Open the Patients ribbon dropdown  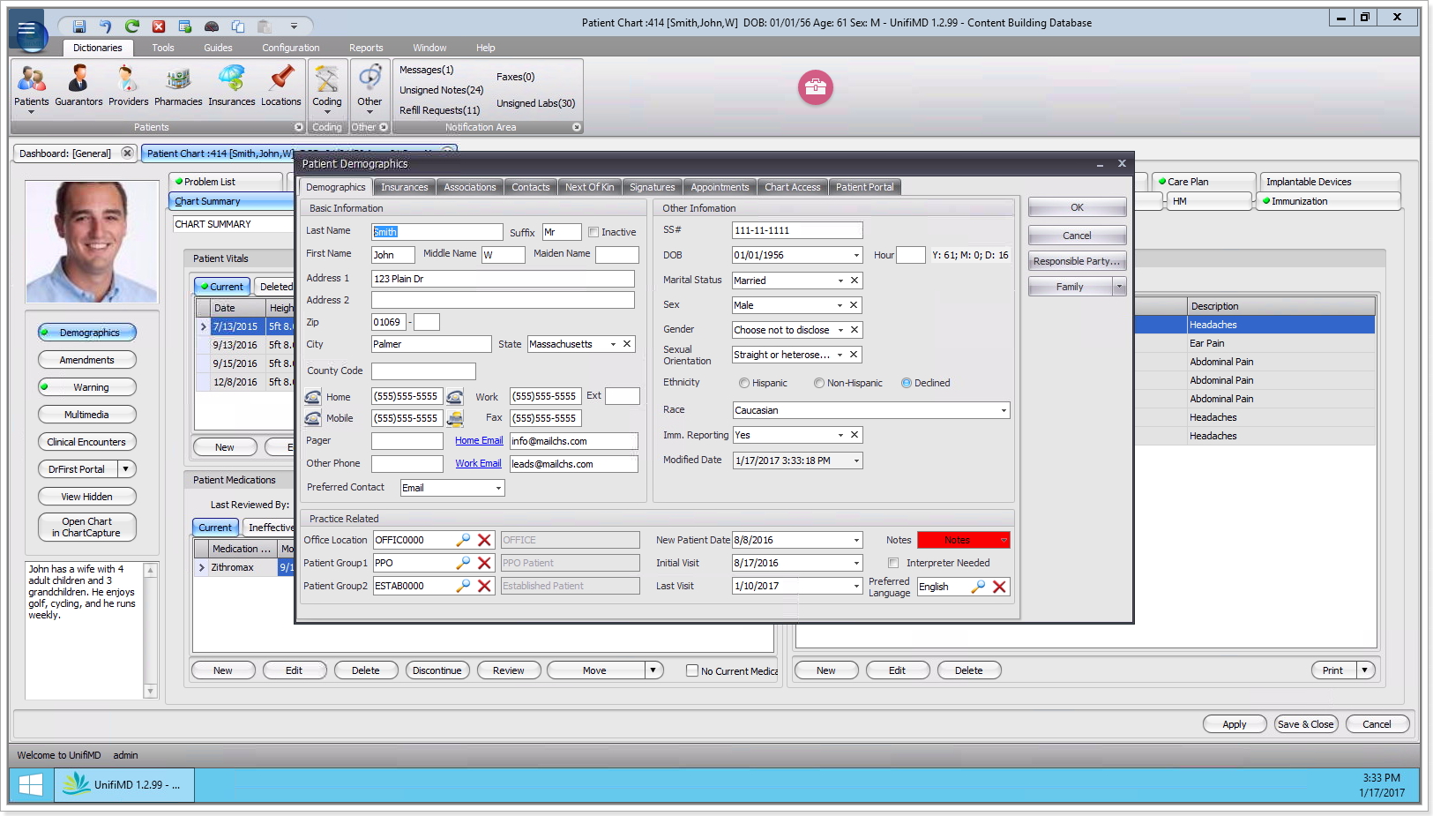coord(32,112)
